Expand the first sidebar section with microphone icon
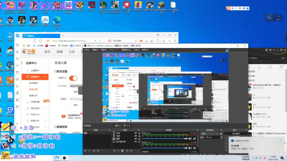This screenshot has height=161, width=287. [x=35, y=70]
